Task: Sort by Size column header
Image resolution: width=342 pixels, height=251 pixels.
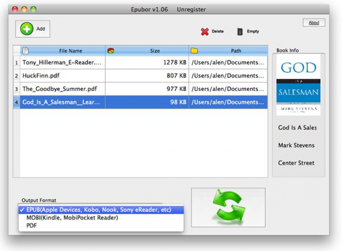Action: pyautogui.click(x=147, y=51)
